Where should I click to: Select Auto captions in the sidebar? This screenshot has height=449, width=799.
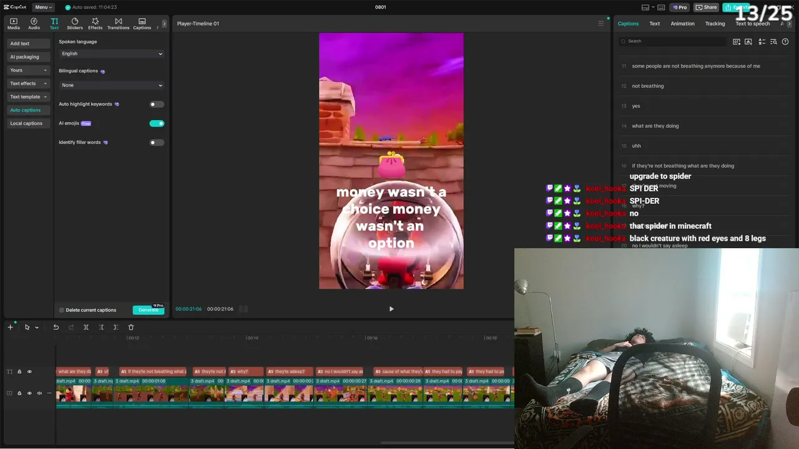click(29, 110)
